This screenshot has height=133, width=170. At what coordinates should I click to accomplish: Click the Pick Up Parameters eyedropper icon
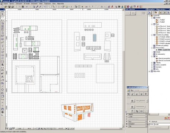point(37,7)
